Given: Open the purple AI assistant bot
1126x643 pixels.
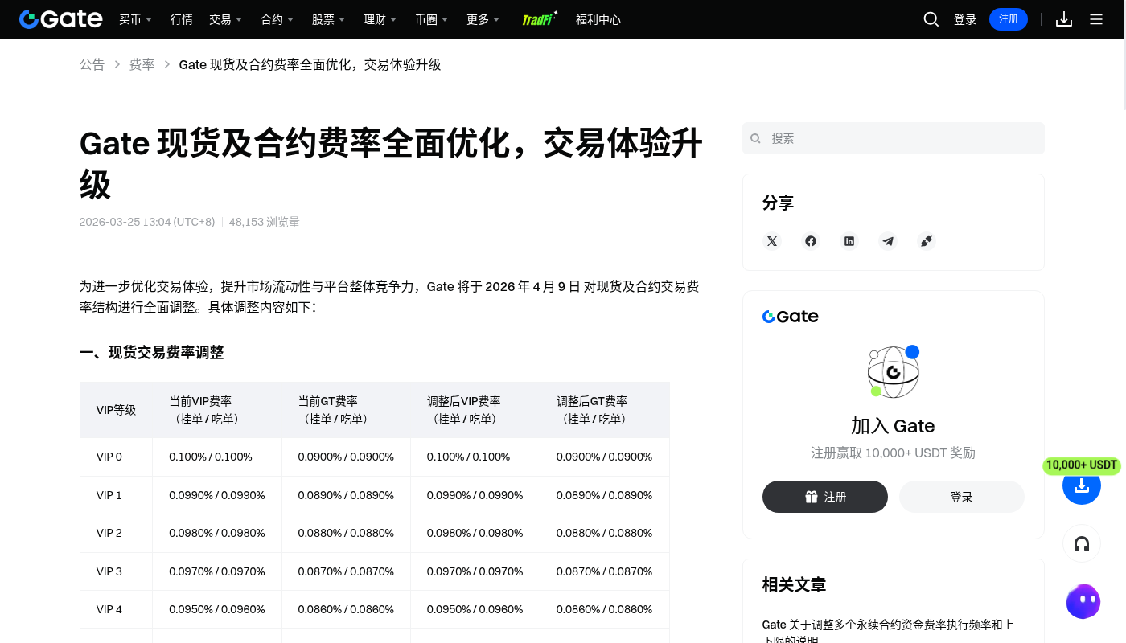Looking at the screenshot, I should point(1083,601).
